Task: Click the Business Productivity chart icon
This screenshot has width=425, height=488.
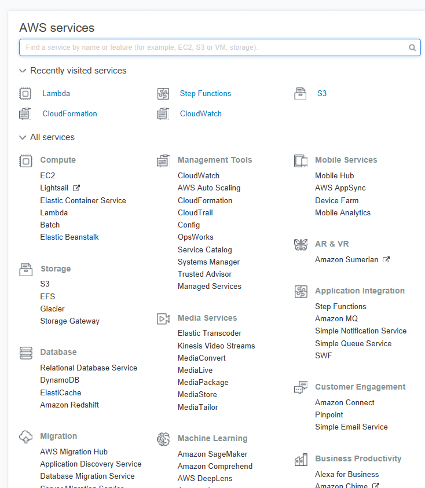Action: coord(301,460)
